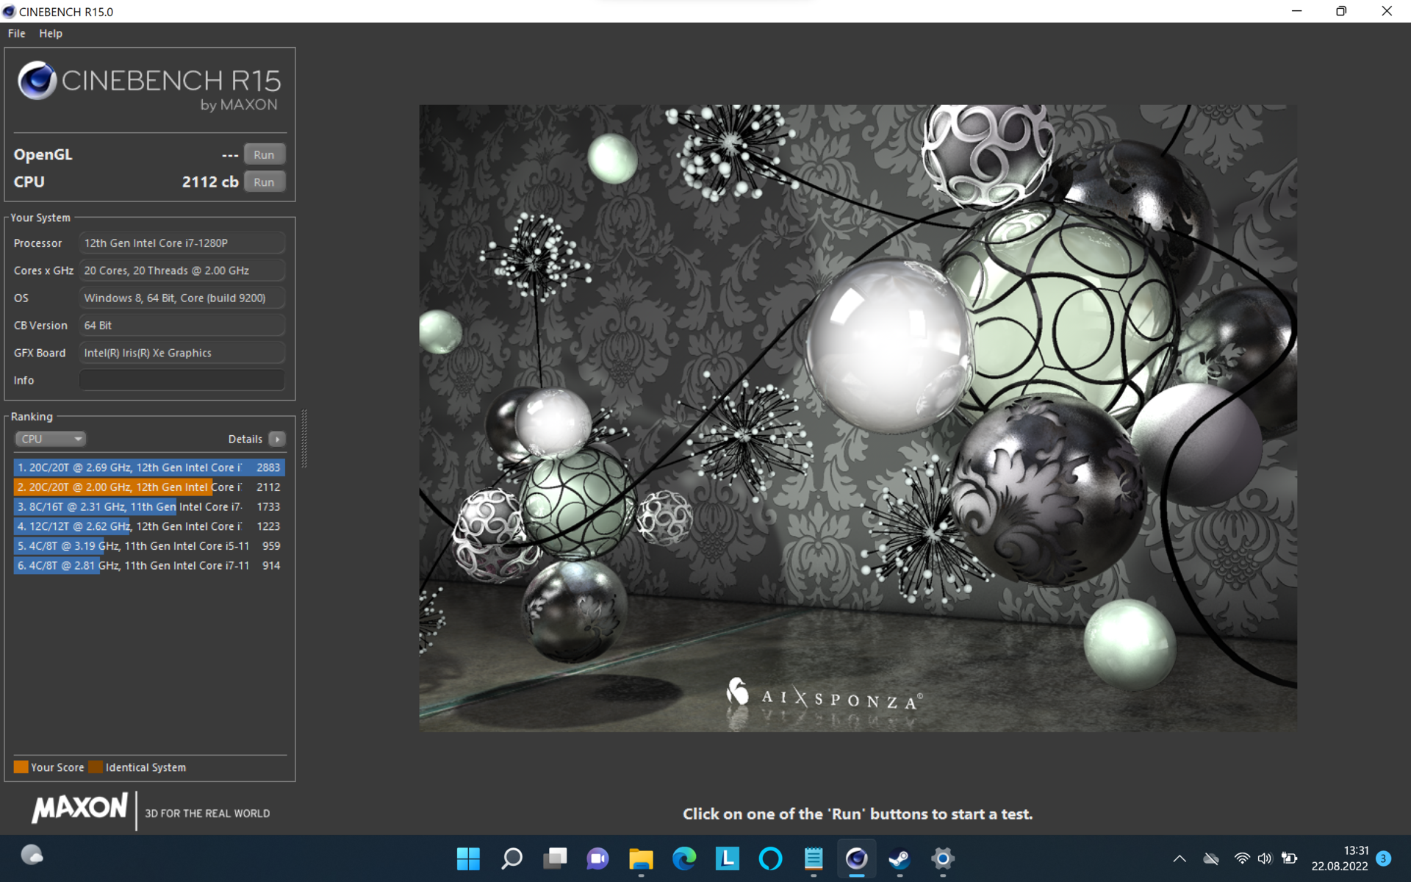Click the Cinebench R15 logo icon
The image size is (1411, 882).
click(x=37, y=81)
